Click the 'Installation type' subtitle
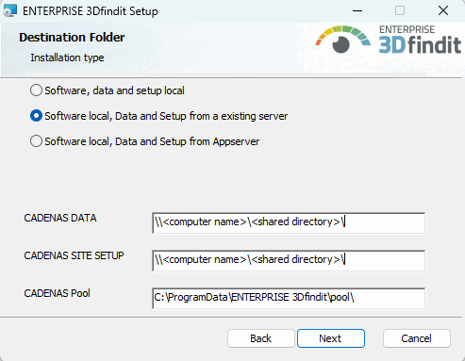The height and width of the screenshot is (361, 465). pyautogui.click(x=67, y=57)
